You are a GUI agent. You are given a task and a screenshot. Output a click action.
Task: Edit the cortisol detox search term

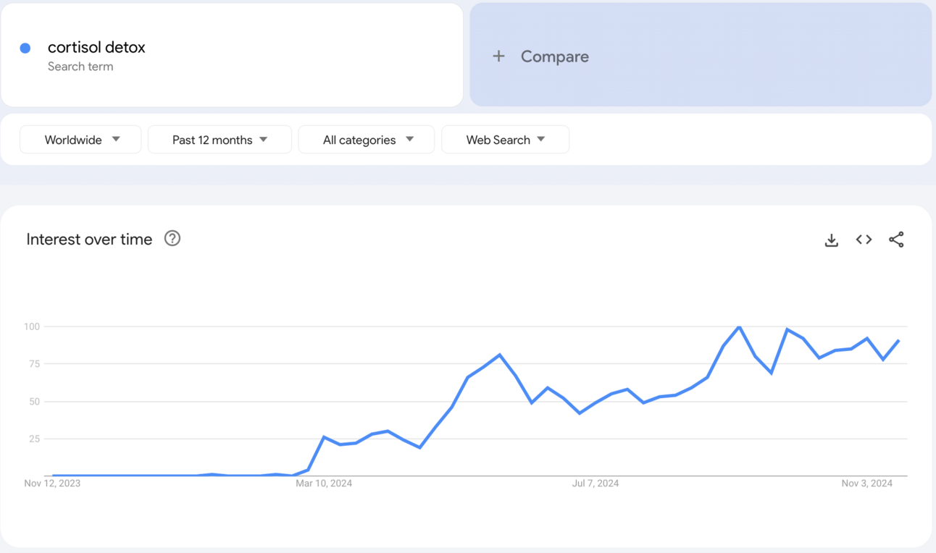96,48
